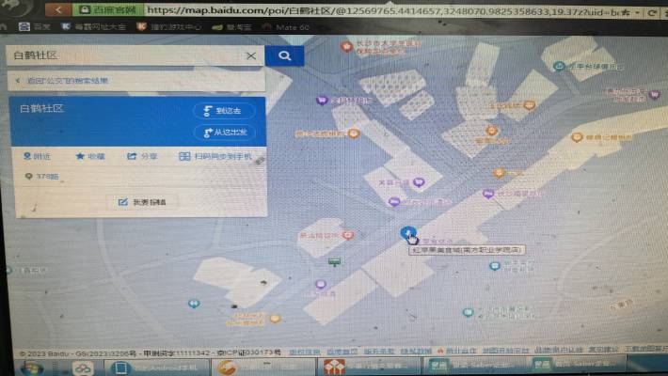Open the 猎豹游戏中心 bookmark
668x376 pixels.
click(x=168, y=27)
